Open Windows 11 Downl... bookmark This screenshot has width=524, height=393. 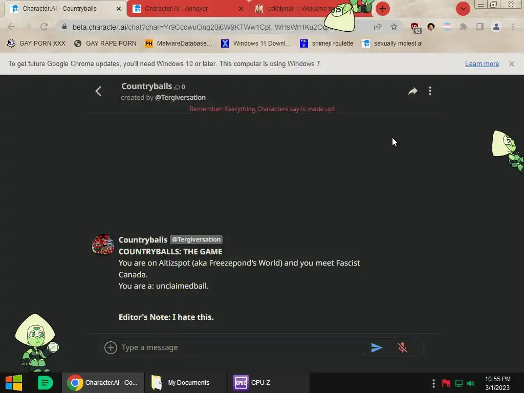256,43
